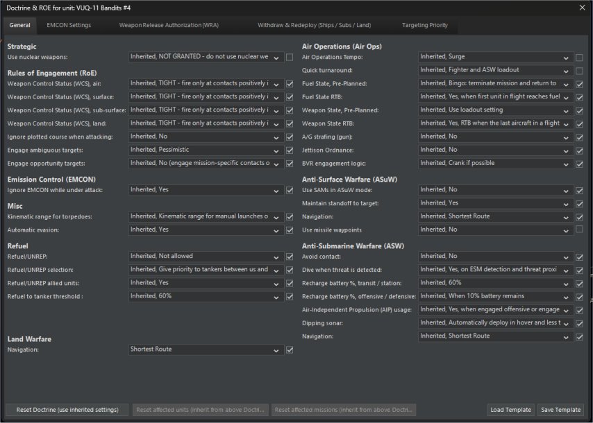
Task: Toggle Refuel/UNREP allied units checkbox
Action: pyautogui.click(x=290, y=284)
